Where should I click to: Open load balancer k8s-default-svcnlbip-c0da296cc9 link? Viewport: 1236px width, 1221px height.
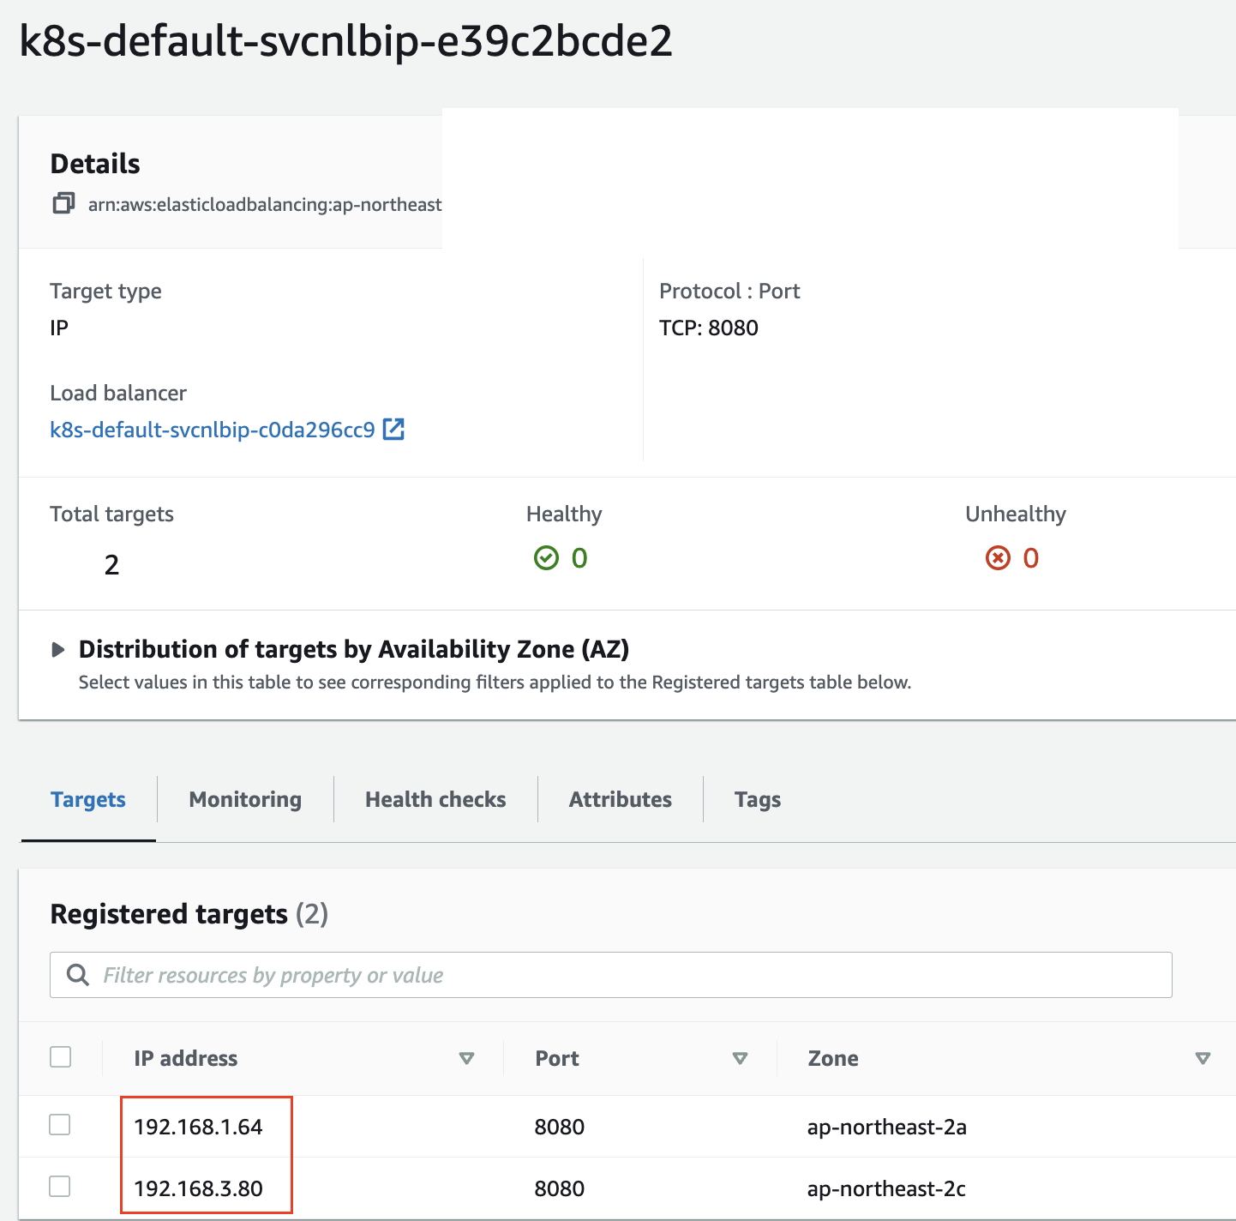tap(213, 430)
